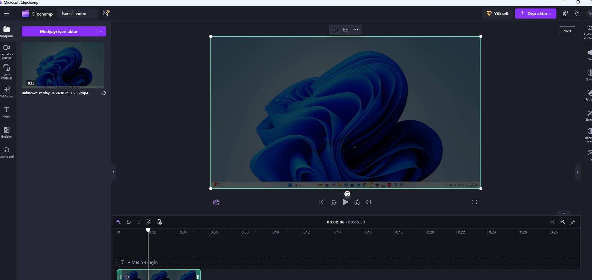Viewport: 592px width, 280px height.
Task: Open the help question mark icon
Action: [x=578, y=14]
